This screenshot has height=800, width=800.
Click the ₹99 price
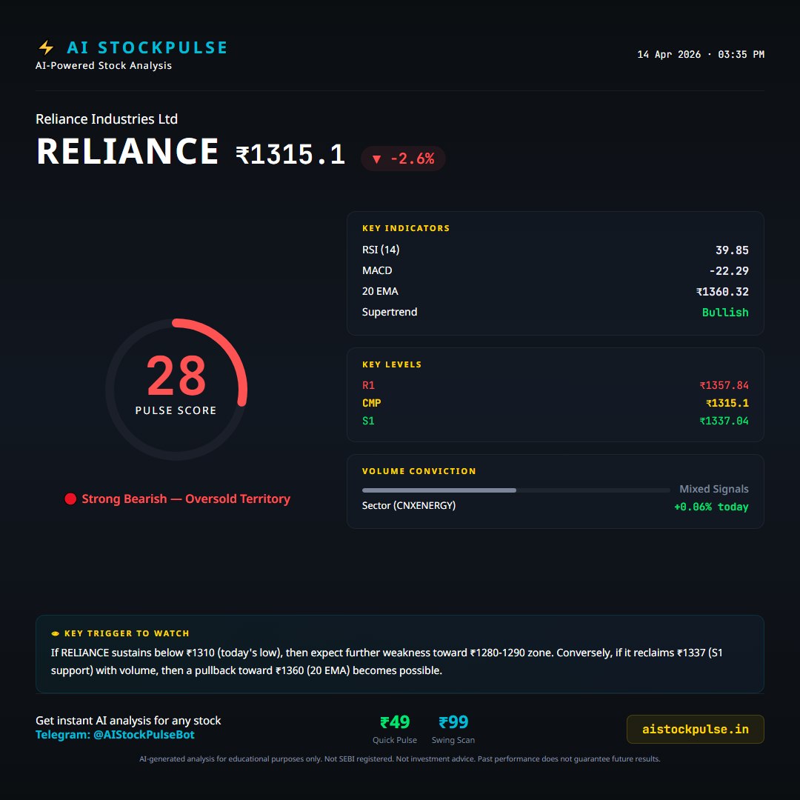click(x=453, y=722)
